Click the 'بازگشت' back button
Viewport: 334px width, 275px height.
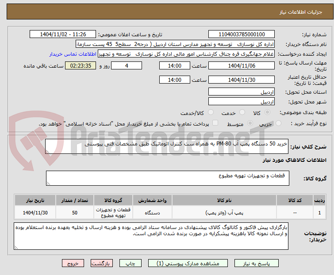tap(102, 264)
